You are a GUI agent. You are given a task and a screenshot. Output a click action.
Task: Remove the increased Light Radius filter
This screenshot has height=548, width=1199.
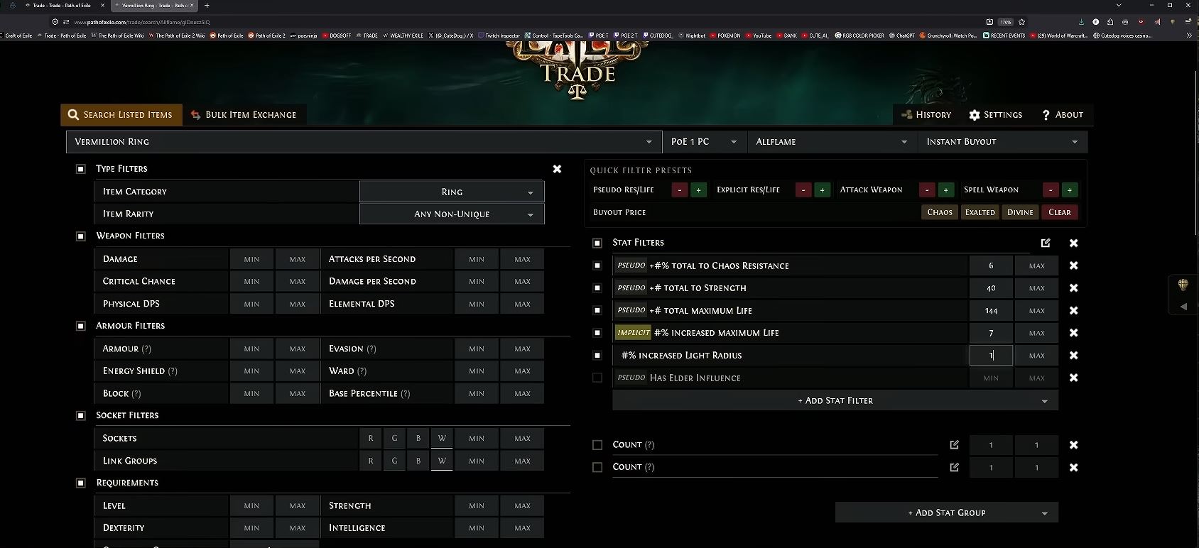click(x=1073, y=355)
